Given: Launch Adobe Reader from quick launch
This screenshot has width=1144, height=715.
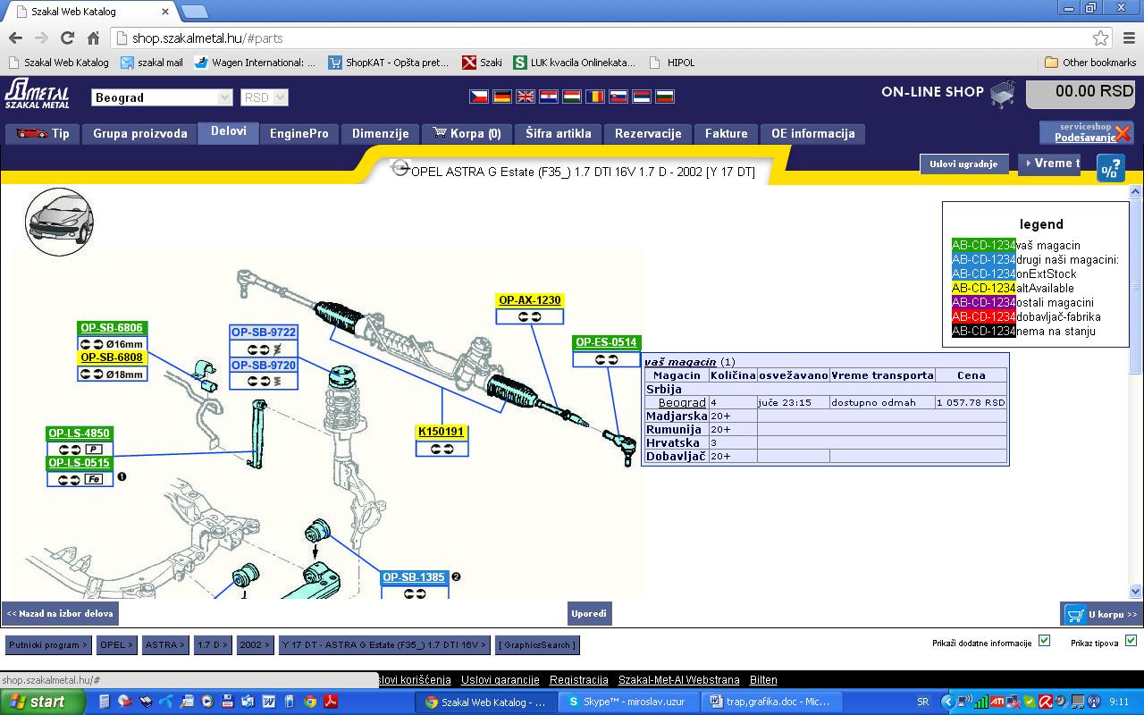Looking at the screenshot, I should [x=330, y=702].
